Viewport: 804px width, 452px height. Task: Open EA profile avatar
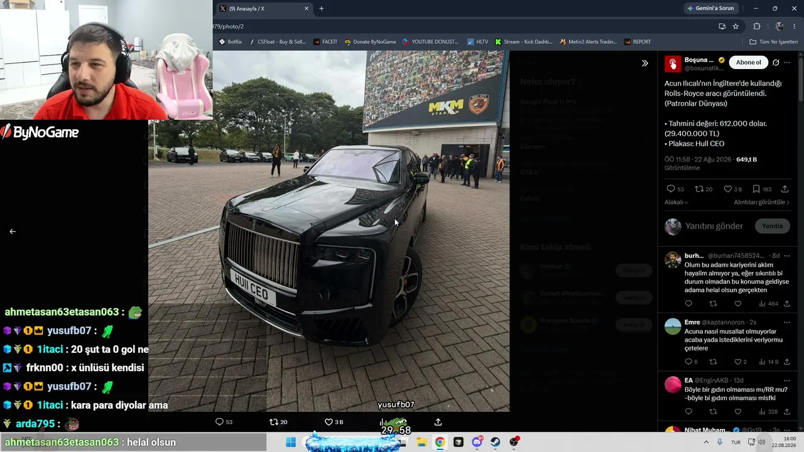click(673, 384)
